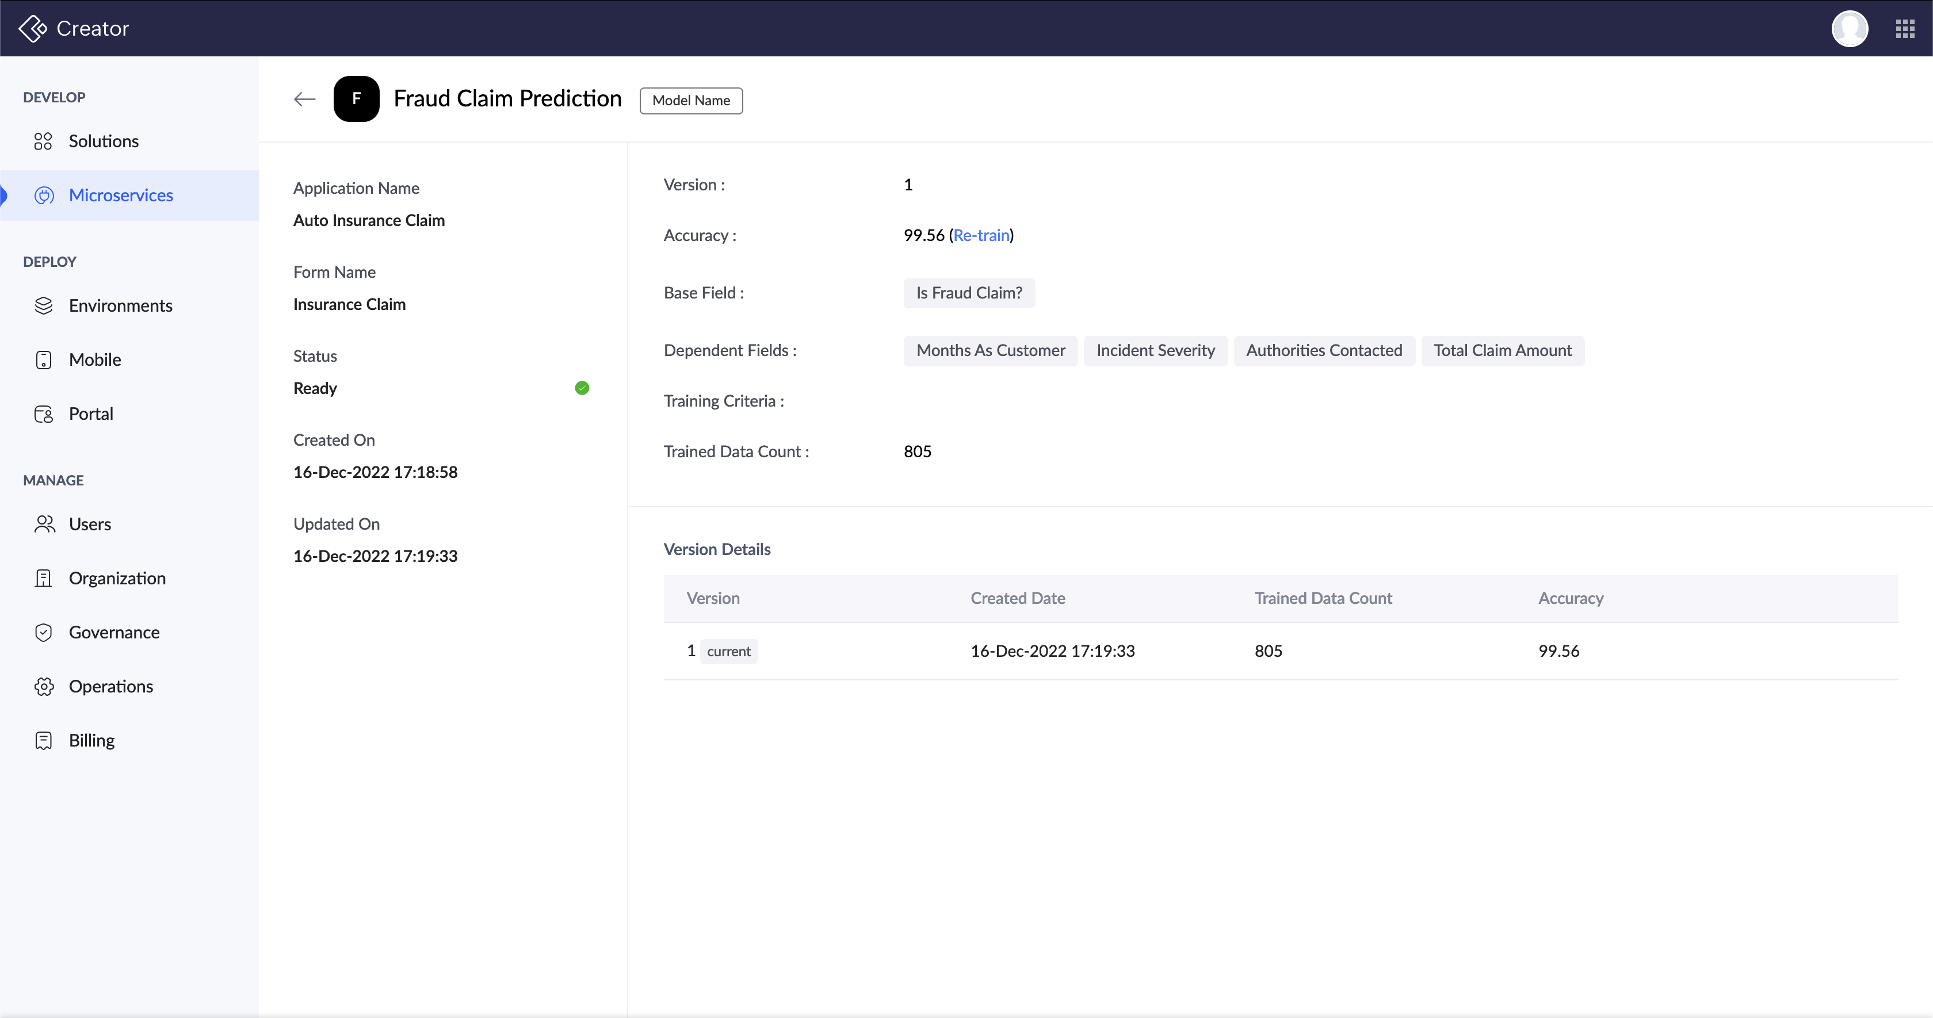Click the green Ready status indicator
The height and width of the screenshot is (1018, 1933).
tap(582, 388)
